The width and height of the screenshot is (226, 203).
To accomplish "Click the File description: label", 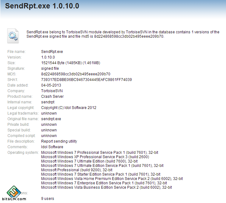I will 21,141.
